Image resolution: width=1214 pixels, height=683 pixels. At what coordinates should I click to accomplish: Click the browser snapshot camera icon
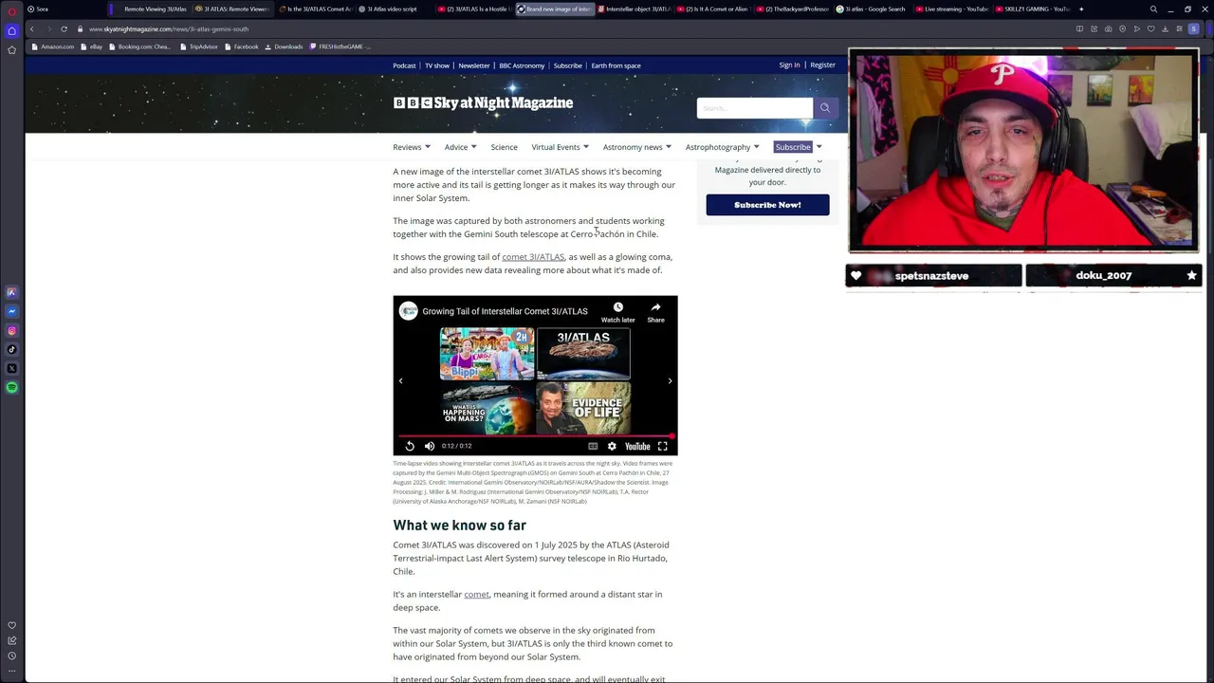[x=1108, y=28]
